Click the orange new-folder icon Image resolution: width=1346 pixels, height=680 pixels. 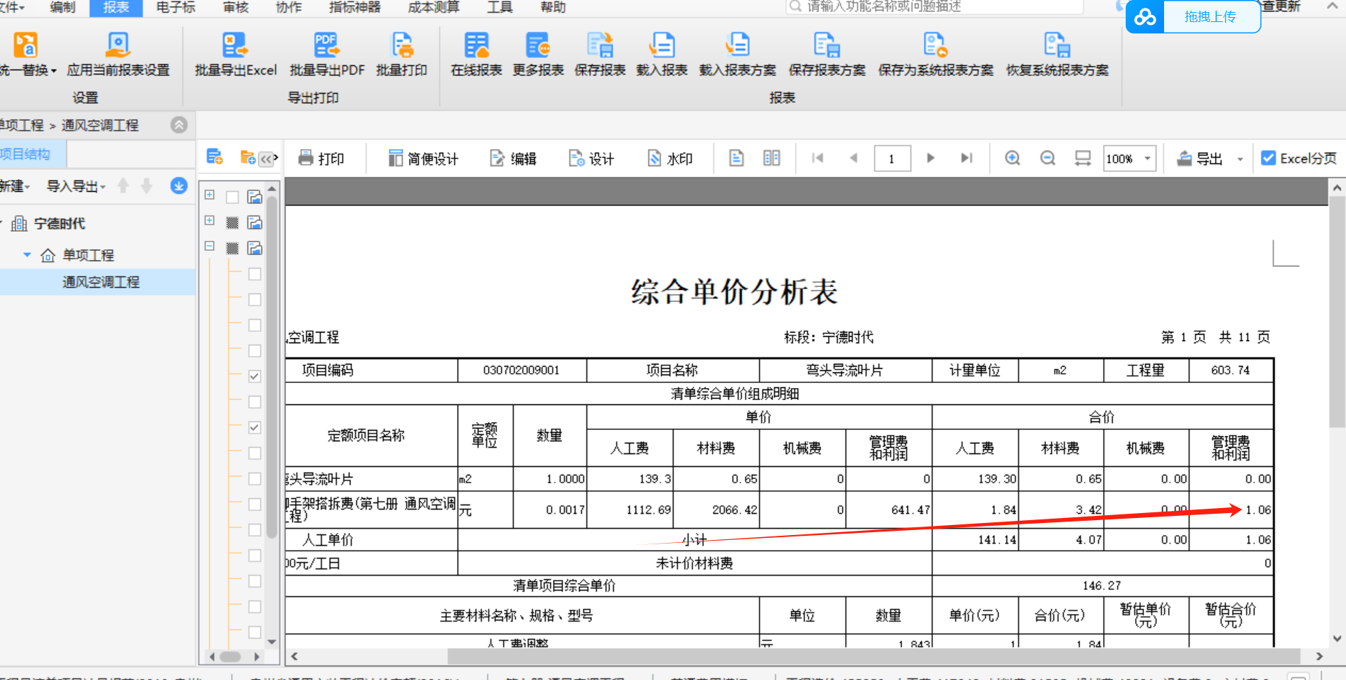248,157
